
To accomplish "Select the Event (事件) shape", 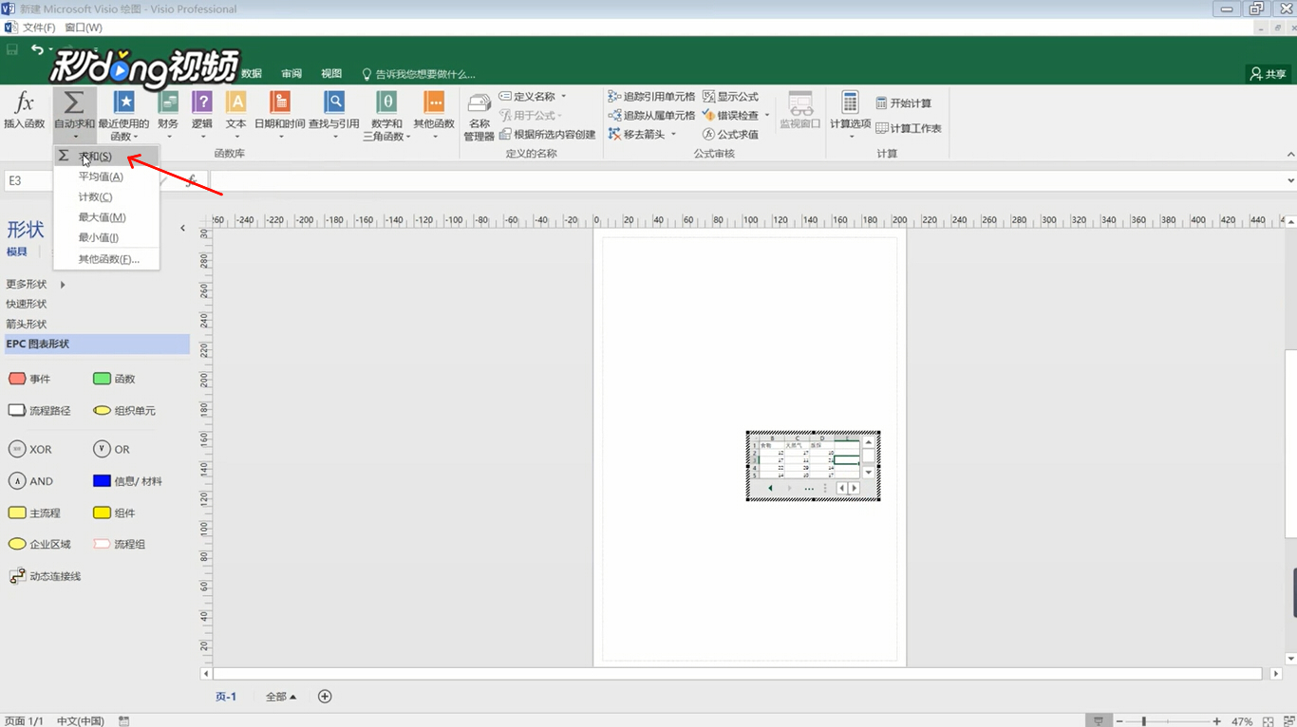I will pyautogui.click(x=29, y=379).
